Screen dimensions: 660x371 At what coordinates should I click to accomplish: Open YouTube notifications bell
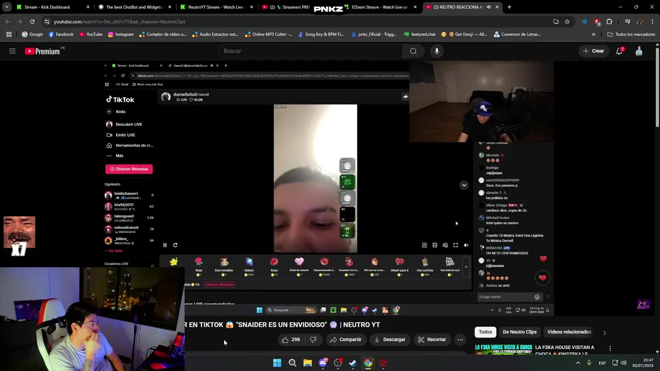point(619,51)
